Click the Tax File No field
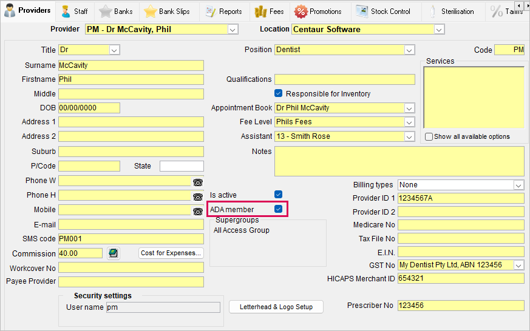The image size is (530, 331). coord(461,238)
